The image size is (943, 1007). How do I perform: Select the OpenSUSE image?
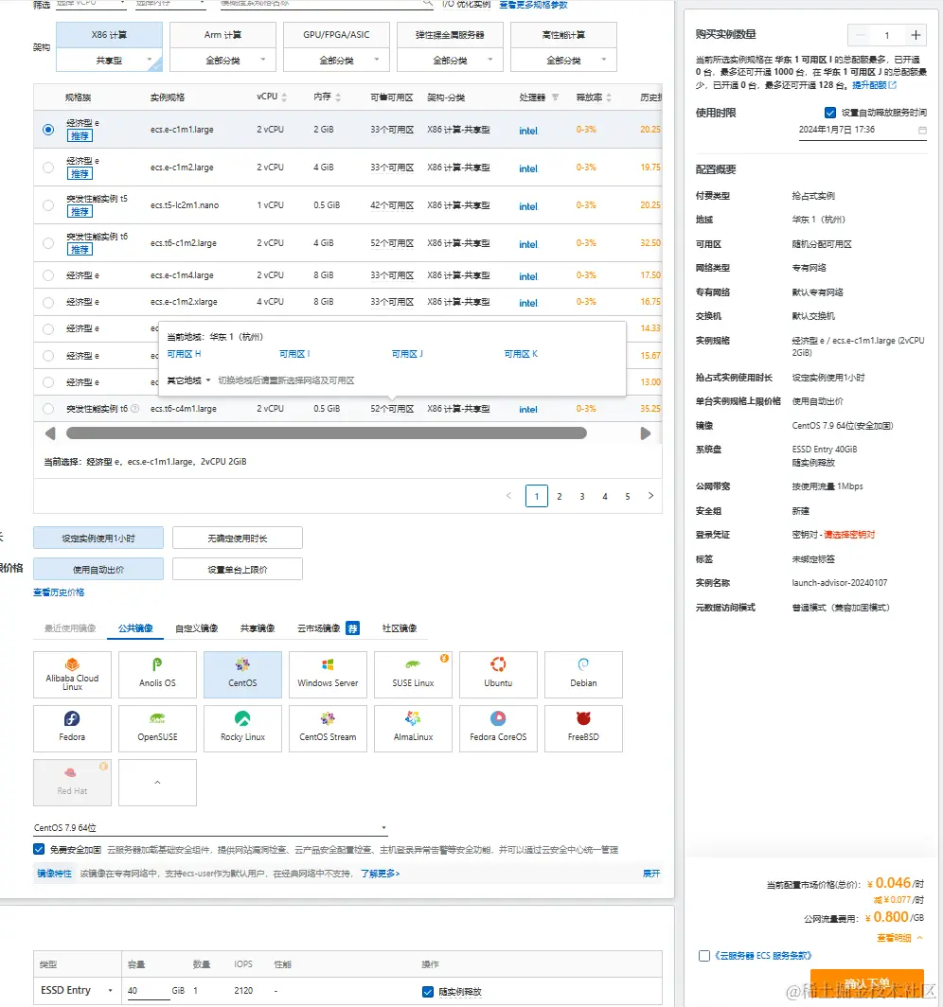pos(157,729)
